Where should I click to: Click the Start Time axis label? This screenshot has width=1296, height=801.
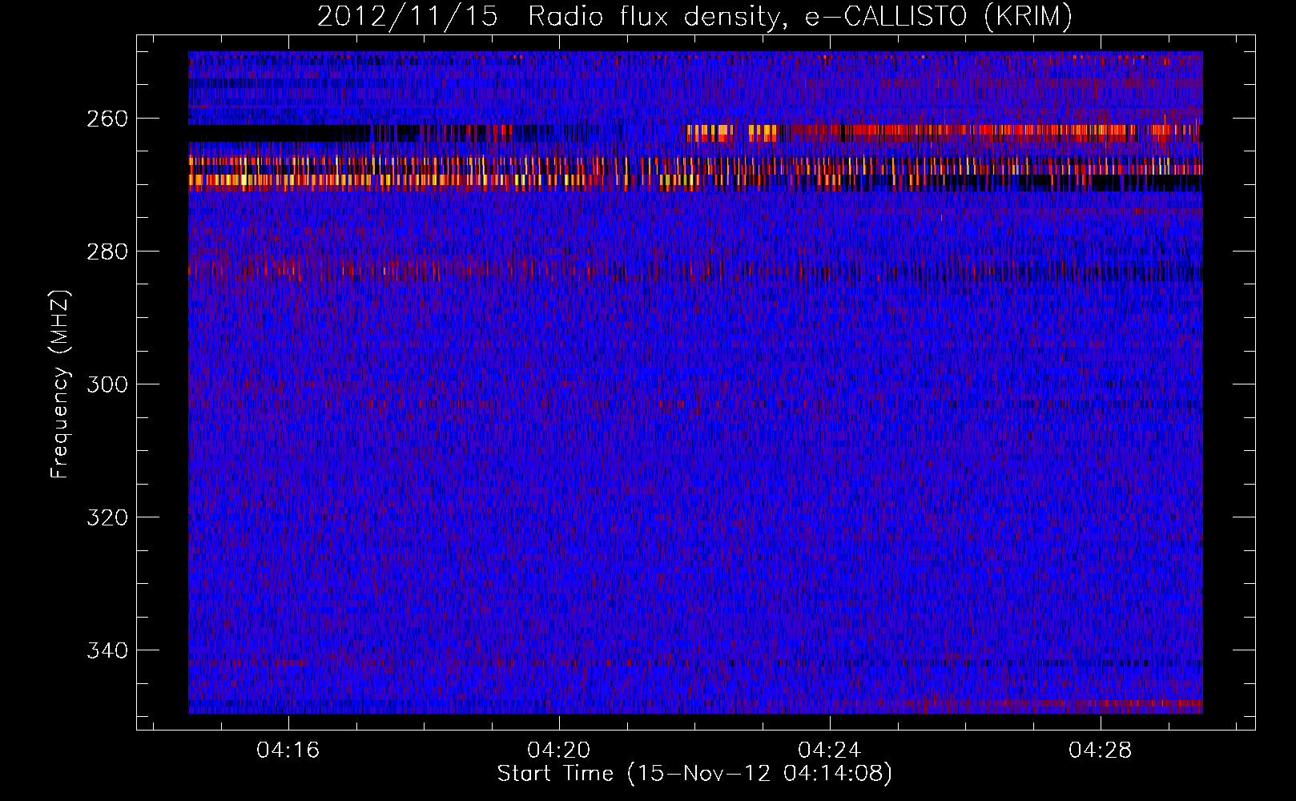pos(694,774)
